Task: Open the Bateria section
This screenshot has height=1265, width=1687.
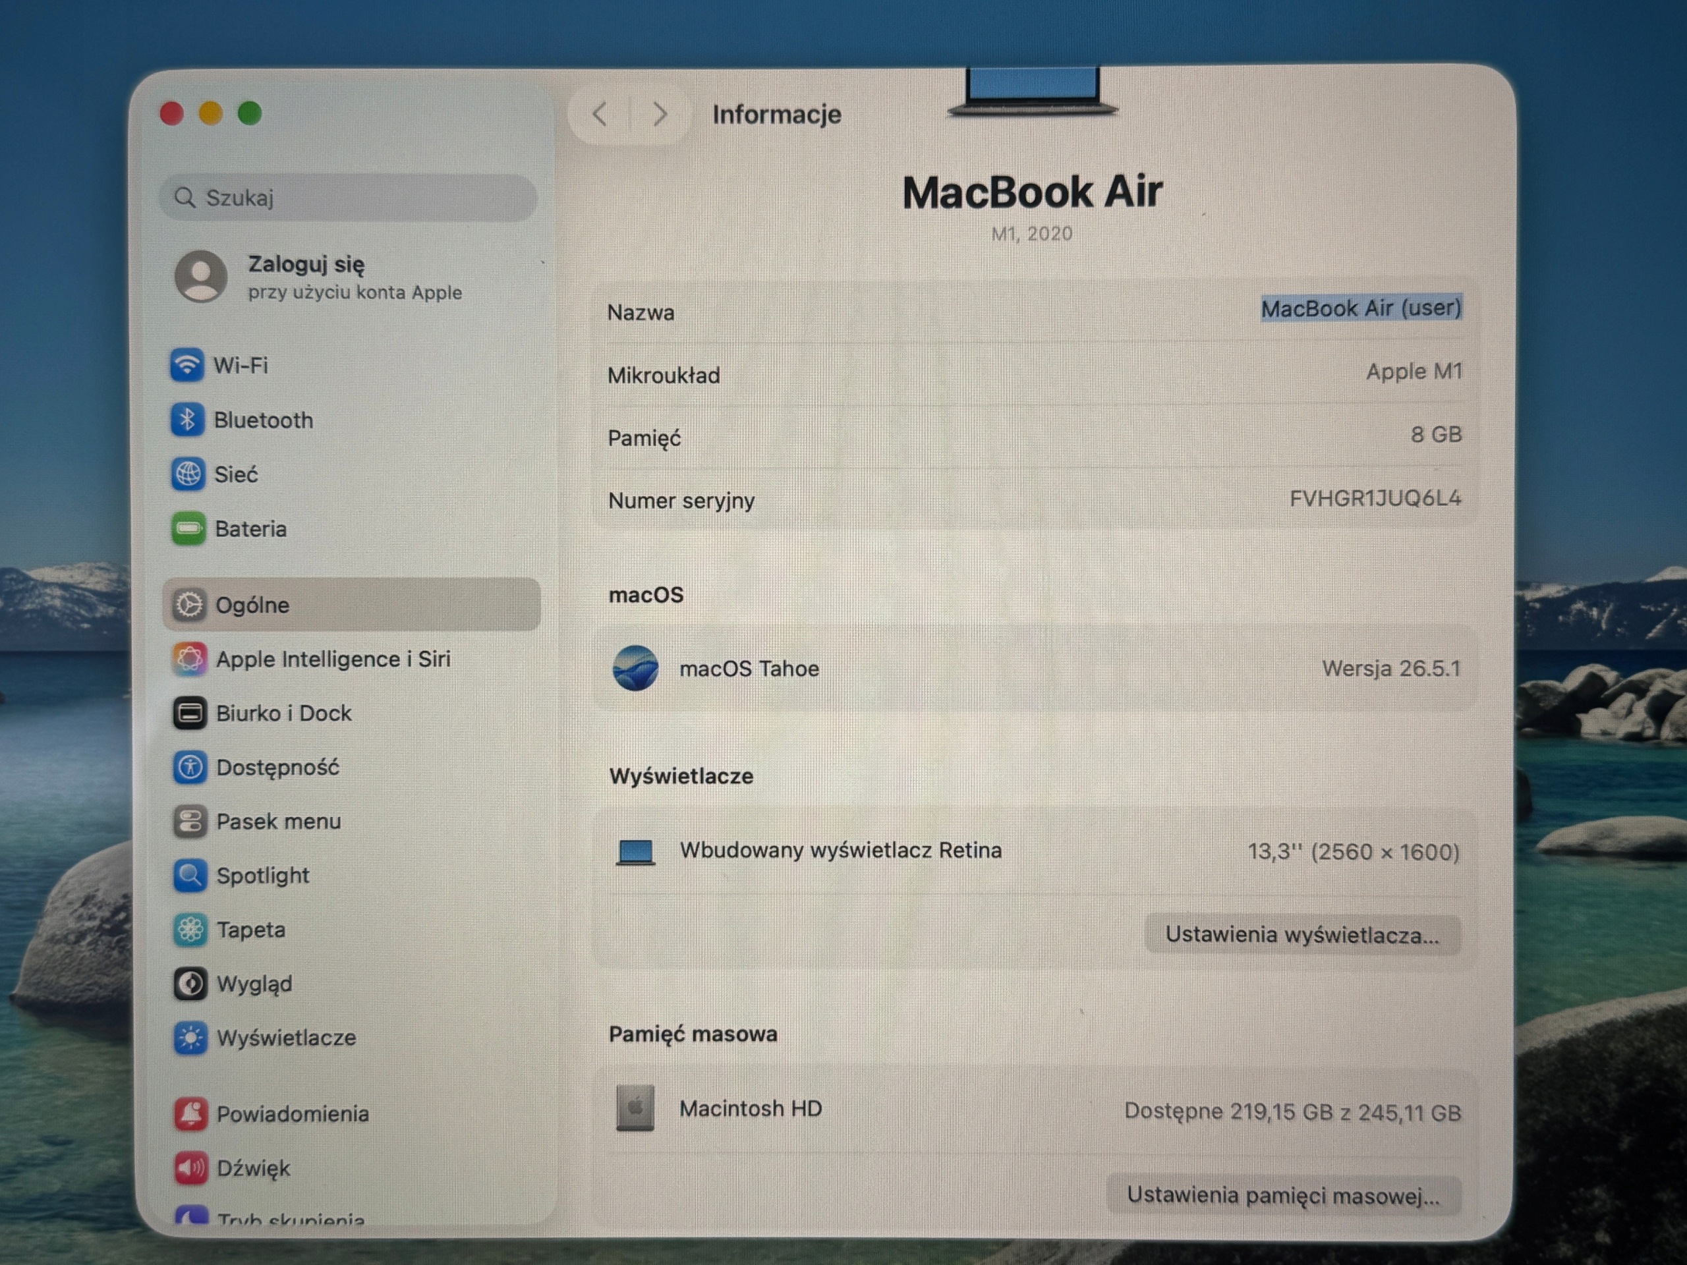Action: click(352, 528)
